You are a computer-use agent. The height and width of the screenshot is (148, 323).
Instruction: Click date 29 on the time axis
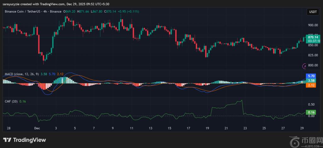(302, 128)
